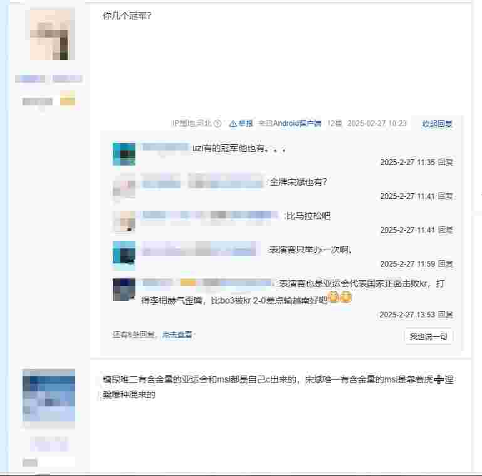Image resolution: width=482 pixels, height=476 pixels.
Task: Open avatar beside the '表演赛只举办一次啊' reply
Action: coord(124,255)
